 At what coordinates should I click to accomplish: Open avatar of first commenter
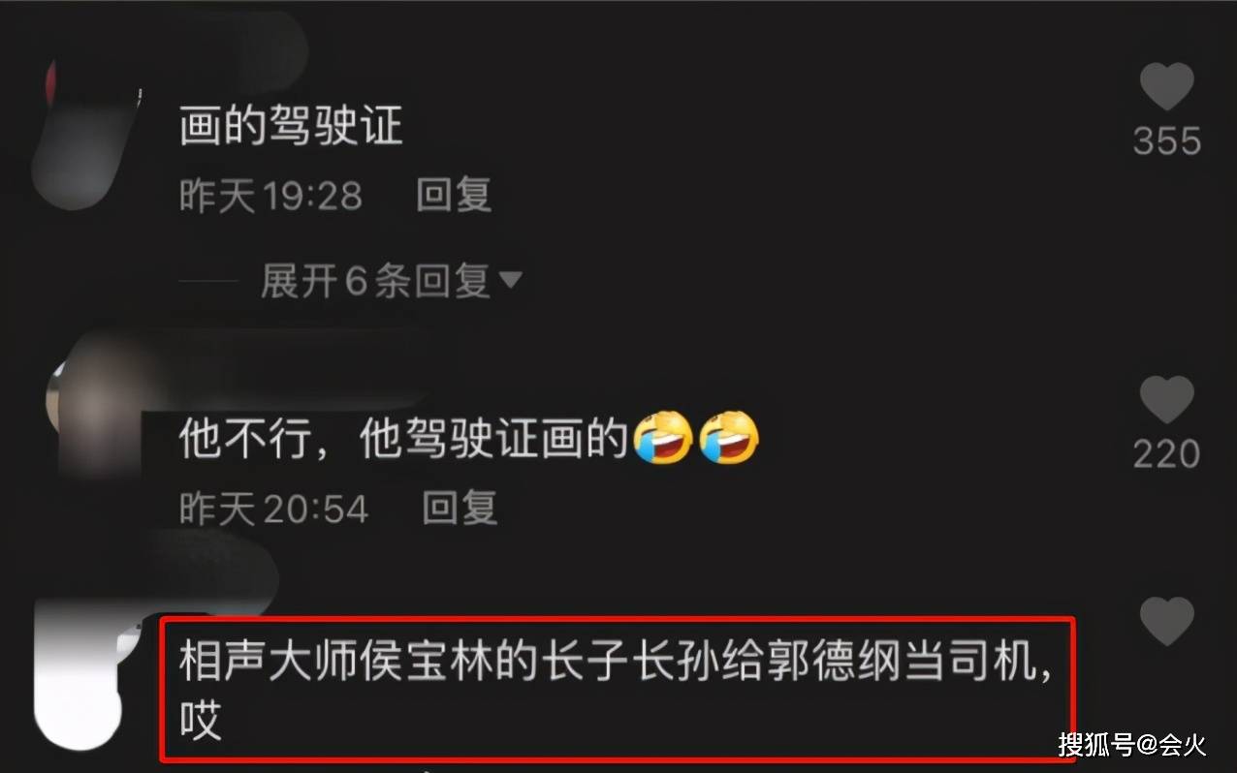(x=92, y=126)
